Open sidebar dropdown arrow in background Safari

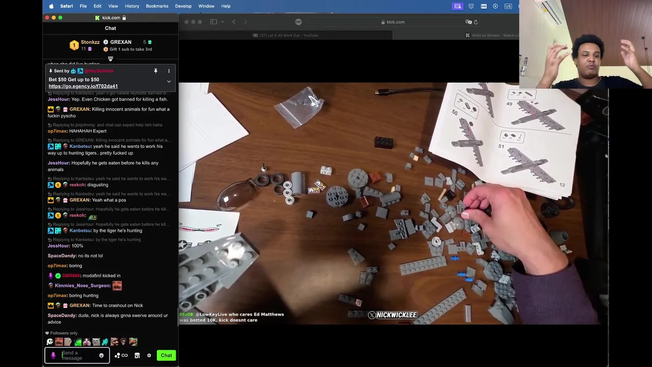[223, 22]
